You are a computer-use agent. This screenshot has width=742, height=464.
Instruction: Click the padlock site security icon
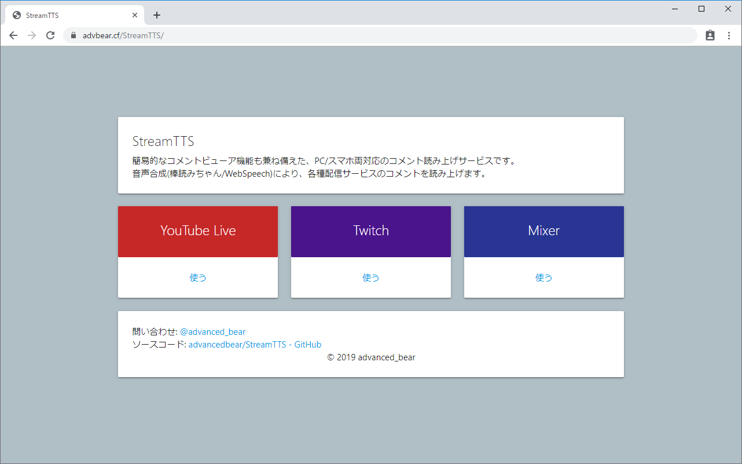tap(74, 35)
